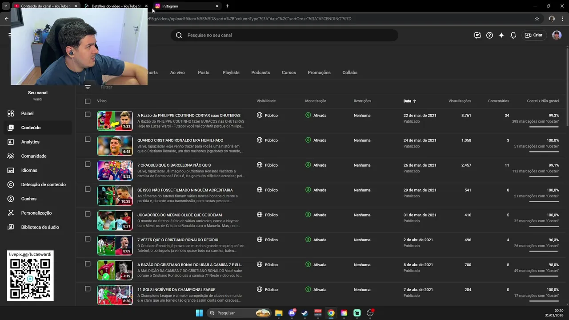Open the channel account avatar

pyautogui.click(x=557, y=35)
